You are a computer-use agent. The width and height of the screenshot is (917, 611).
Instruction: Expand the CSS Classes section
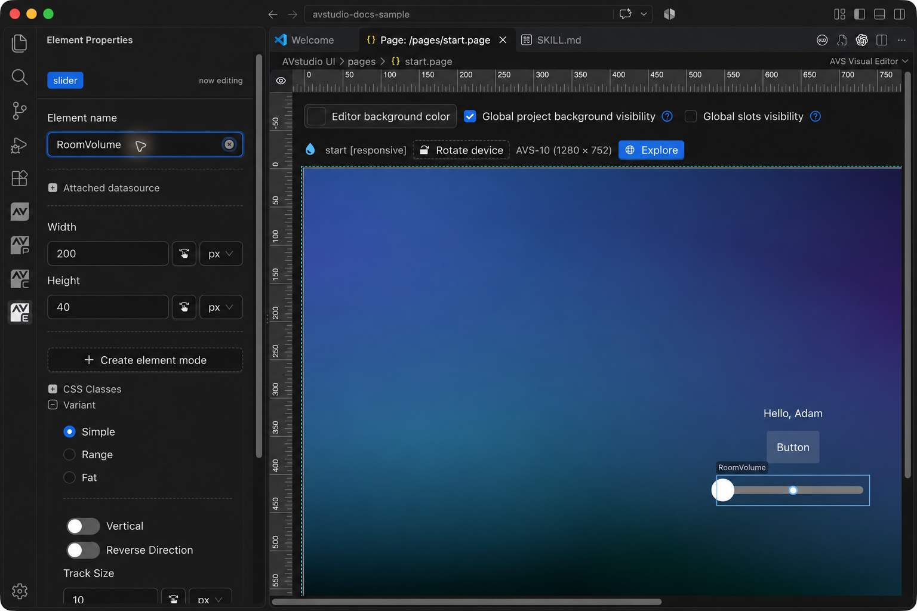click(53, 389)
